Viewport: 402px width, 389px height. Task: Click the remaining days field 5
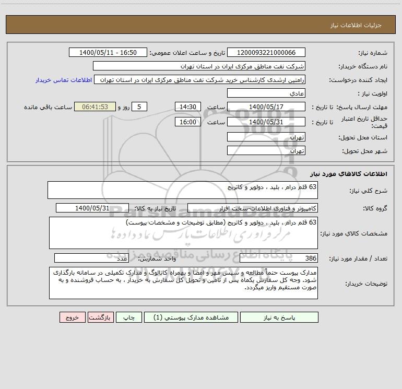pos(139,107)
